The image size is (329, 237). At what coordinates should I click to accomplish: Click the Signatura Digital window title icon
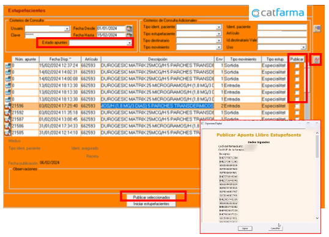pos(202,124)
